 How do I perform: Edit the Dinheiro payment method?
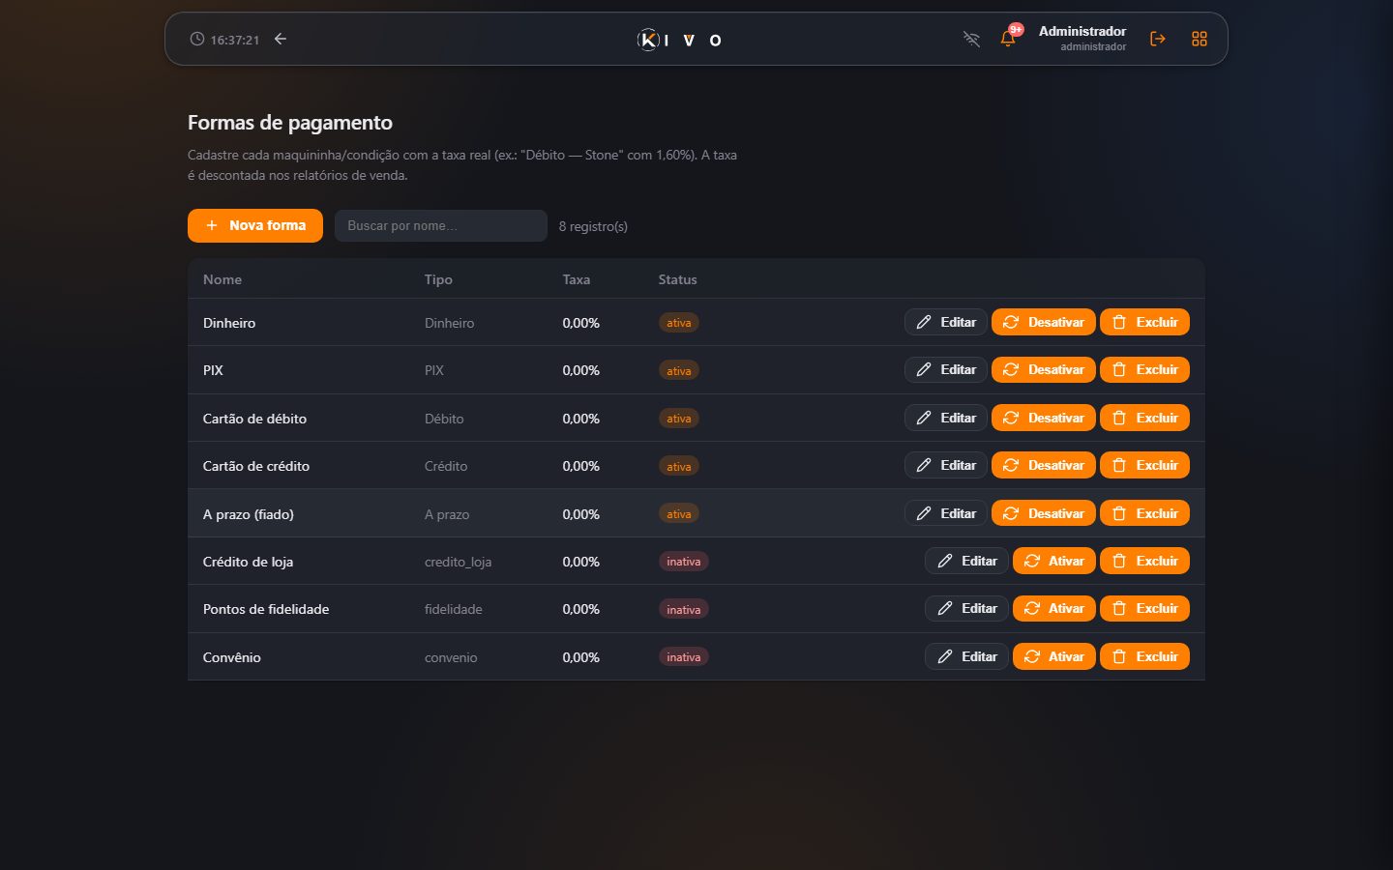946,322
